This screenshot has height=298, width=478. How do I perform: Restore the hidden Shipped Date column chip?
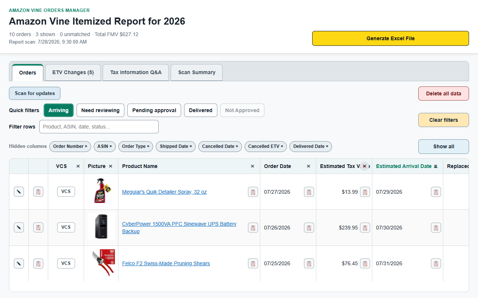click(x=176, y=146)
